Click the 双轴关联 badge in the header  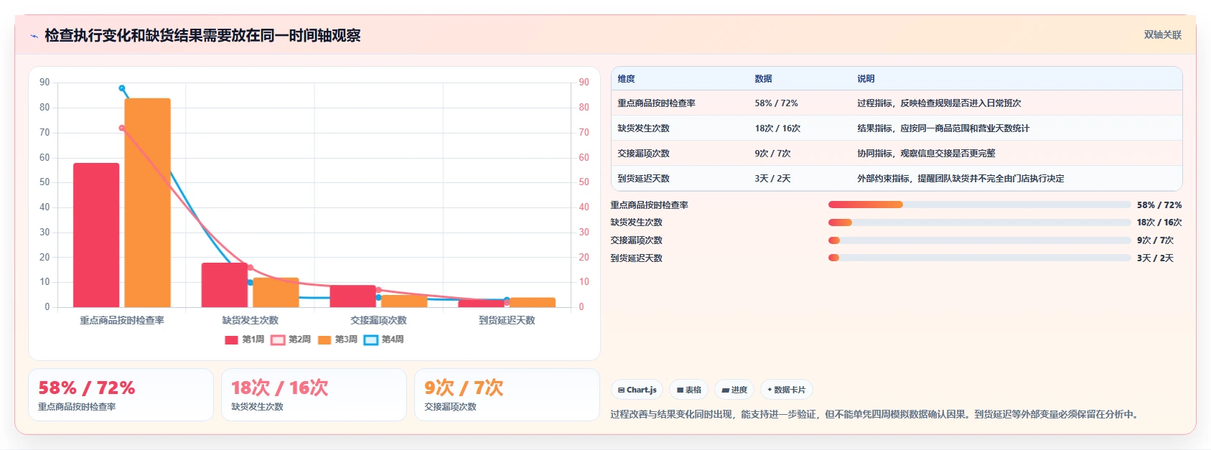pyautogui.click(x=1162, y=35)
